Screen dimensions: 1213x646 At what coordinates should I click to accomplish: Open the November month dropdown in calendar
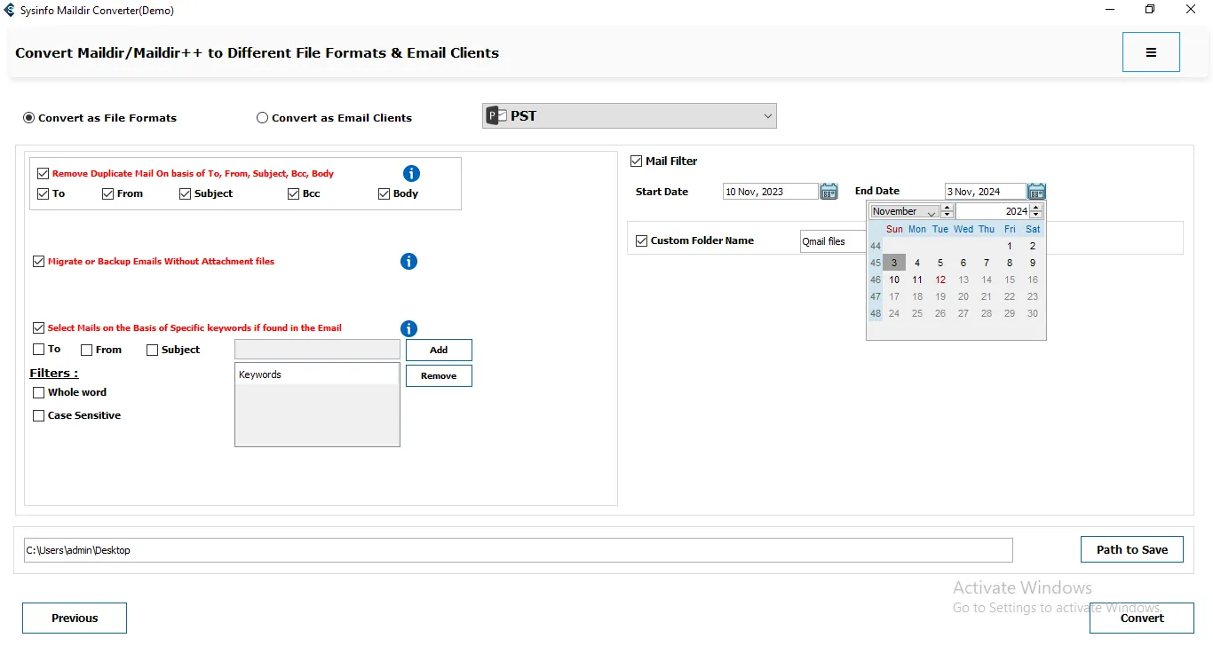coord(931,212)
